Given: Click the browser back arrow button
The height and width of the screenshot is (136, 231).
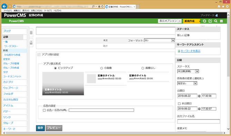Looking at the screenshot, I should [4, 6].
